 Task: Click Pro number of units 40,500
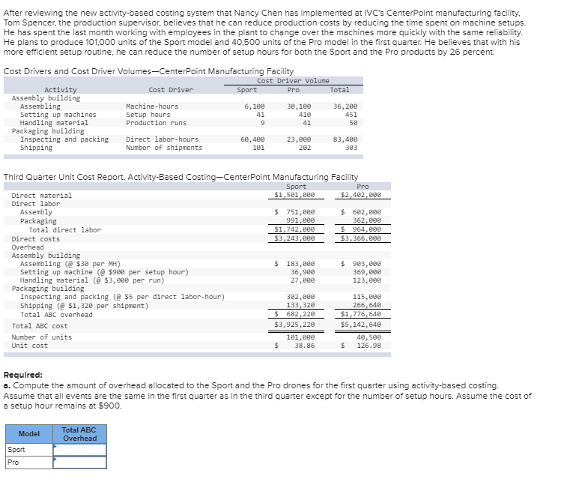369,337
